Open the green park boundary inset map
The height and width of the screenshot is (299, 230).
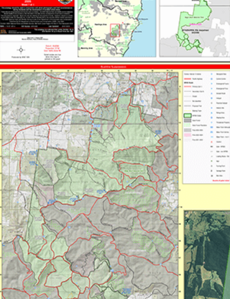coord(195,29)
